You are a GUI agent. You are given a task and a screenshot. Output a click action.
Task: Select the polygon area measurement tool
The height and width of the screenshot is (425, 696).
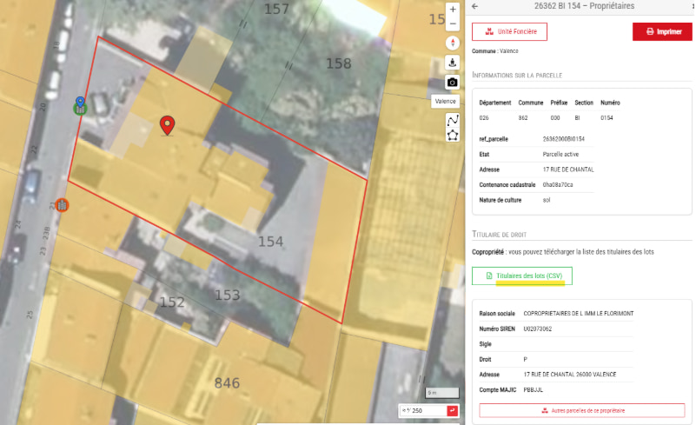pyautogui.click(x=453, y=135)
